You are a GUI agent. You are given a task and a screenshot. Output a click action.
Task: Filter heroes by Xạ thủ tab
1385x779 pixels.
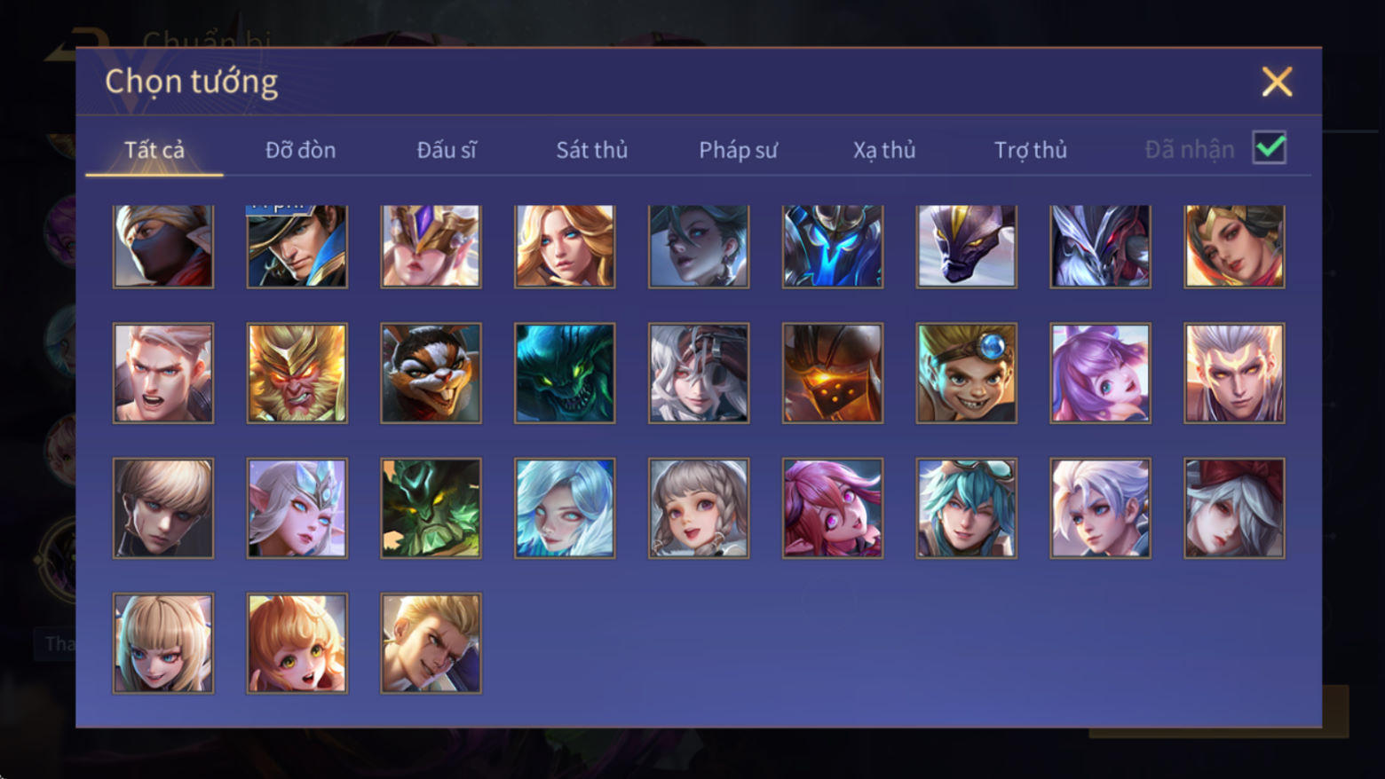pyautogui.click(x=884, y=150)
